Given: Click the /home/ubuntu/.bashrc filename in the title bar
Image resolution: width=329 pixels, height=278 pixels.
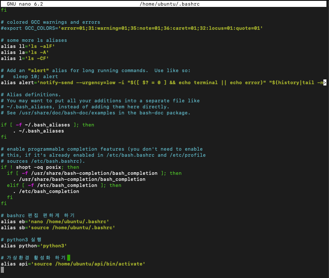Looking at the screenshot, I should pos(170,4).
